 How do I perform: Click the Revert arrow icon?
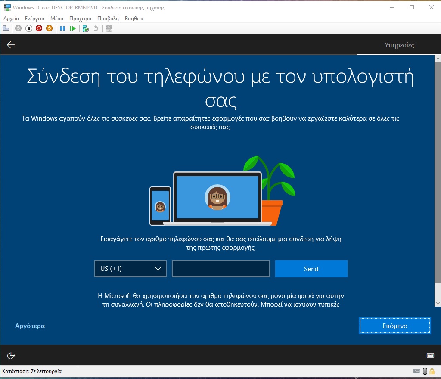click(96, 28)
